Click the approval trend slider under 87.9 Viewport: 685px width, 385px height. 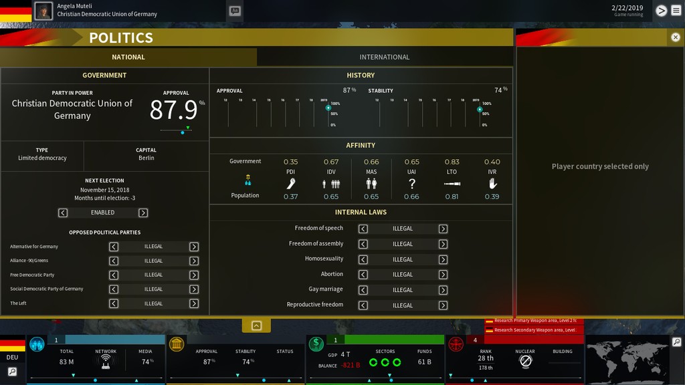pos(176,130)
